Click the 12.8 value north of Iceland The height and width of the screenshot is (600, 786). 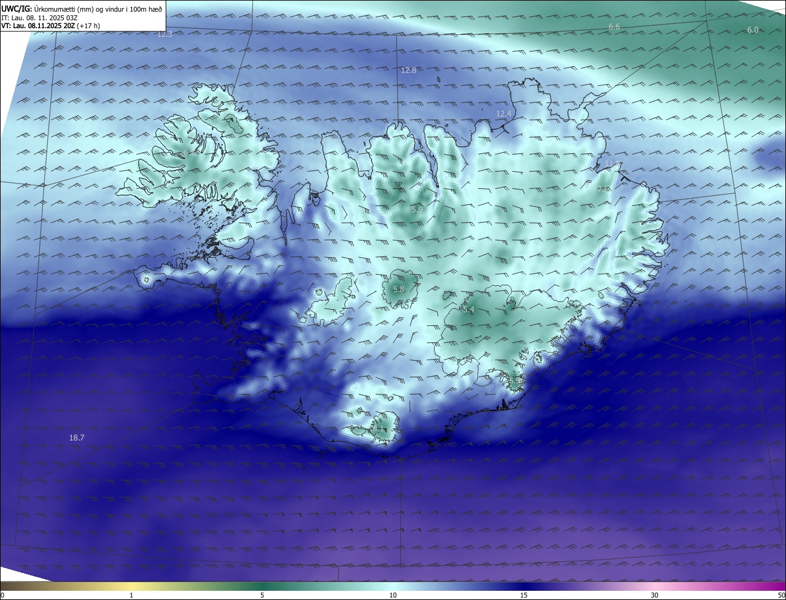(408, 70)
